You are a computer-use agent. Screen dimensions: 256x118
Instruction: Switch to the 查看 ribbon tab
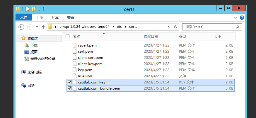[x=71, y=18]
